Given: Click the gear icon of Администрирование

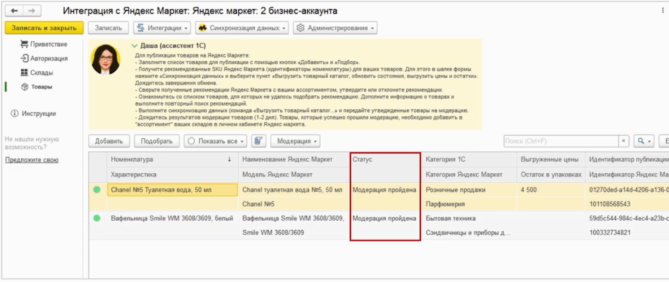Looking at the screenshot, I should coord(301,28).
